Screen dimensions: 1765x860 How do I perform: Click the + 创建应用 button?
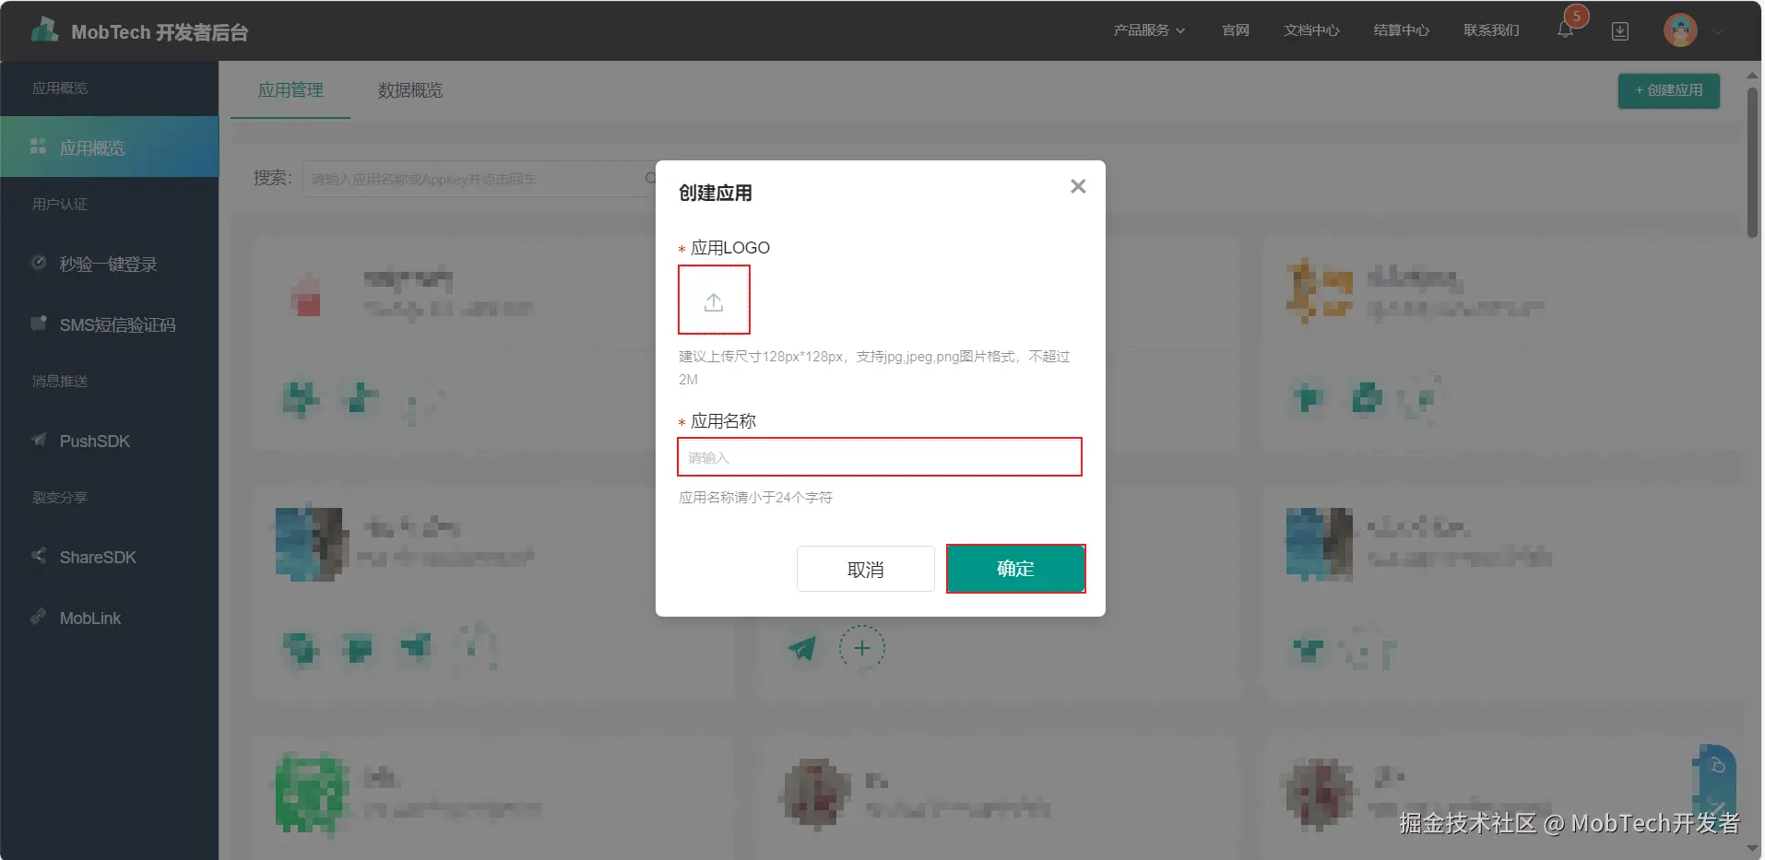coord(1668,90)
